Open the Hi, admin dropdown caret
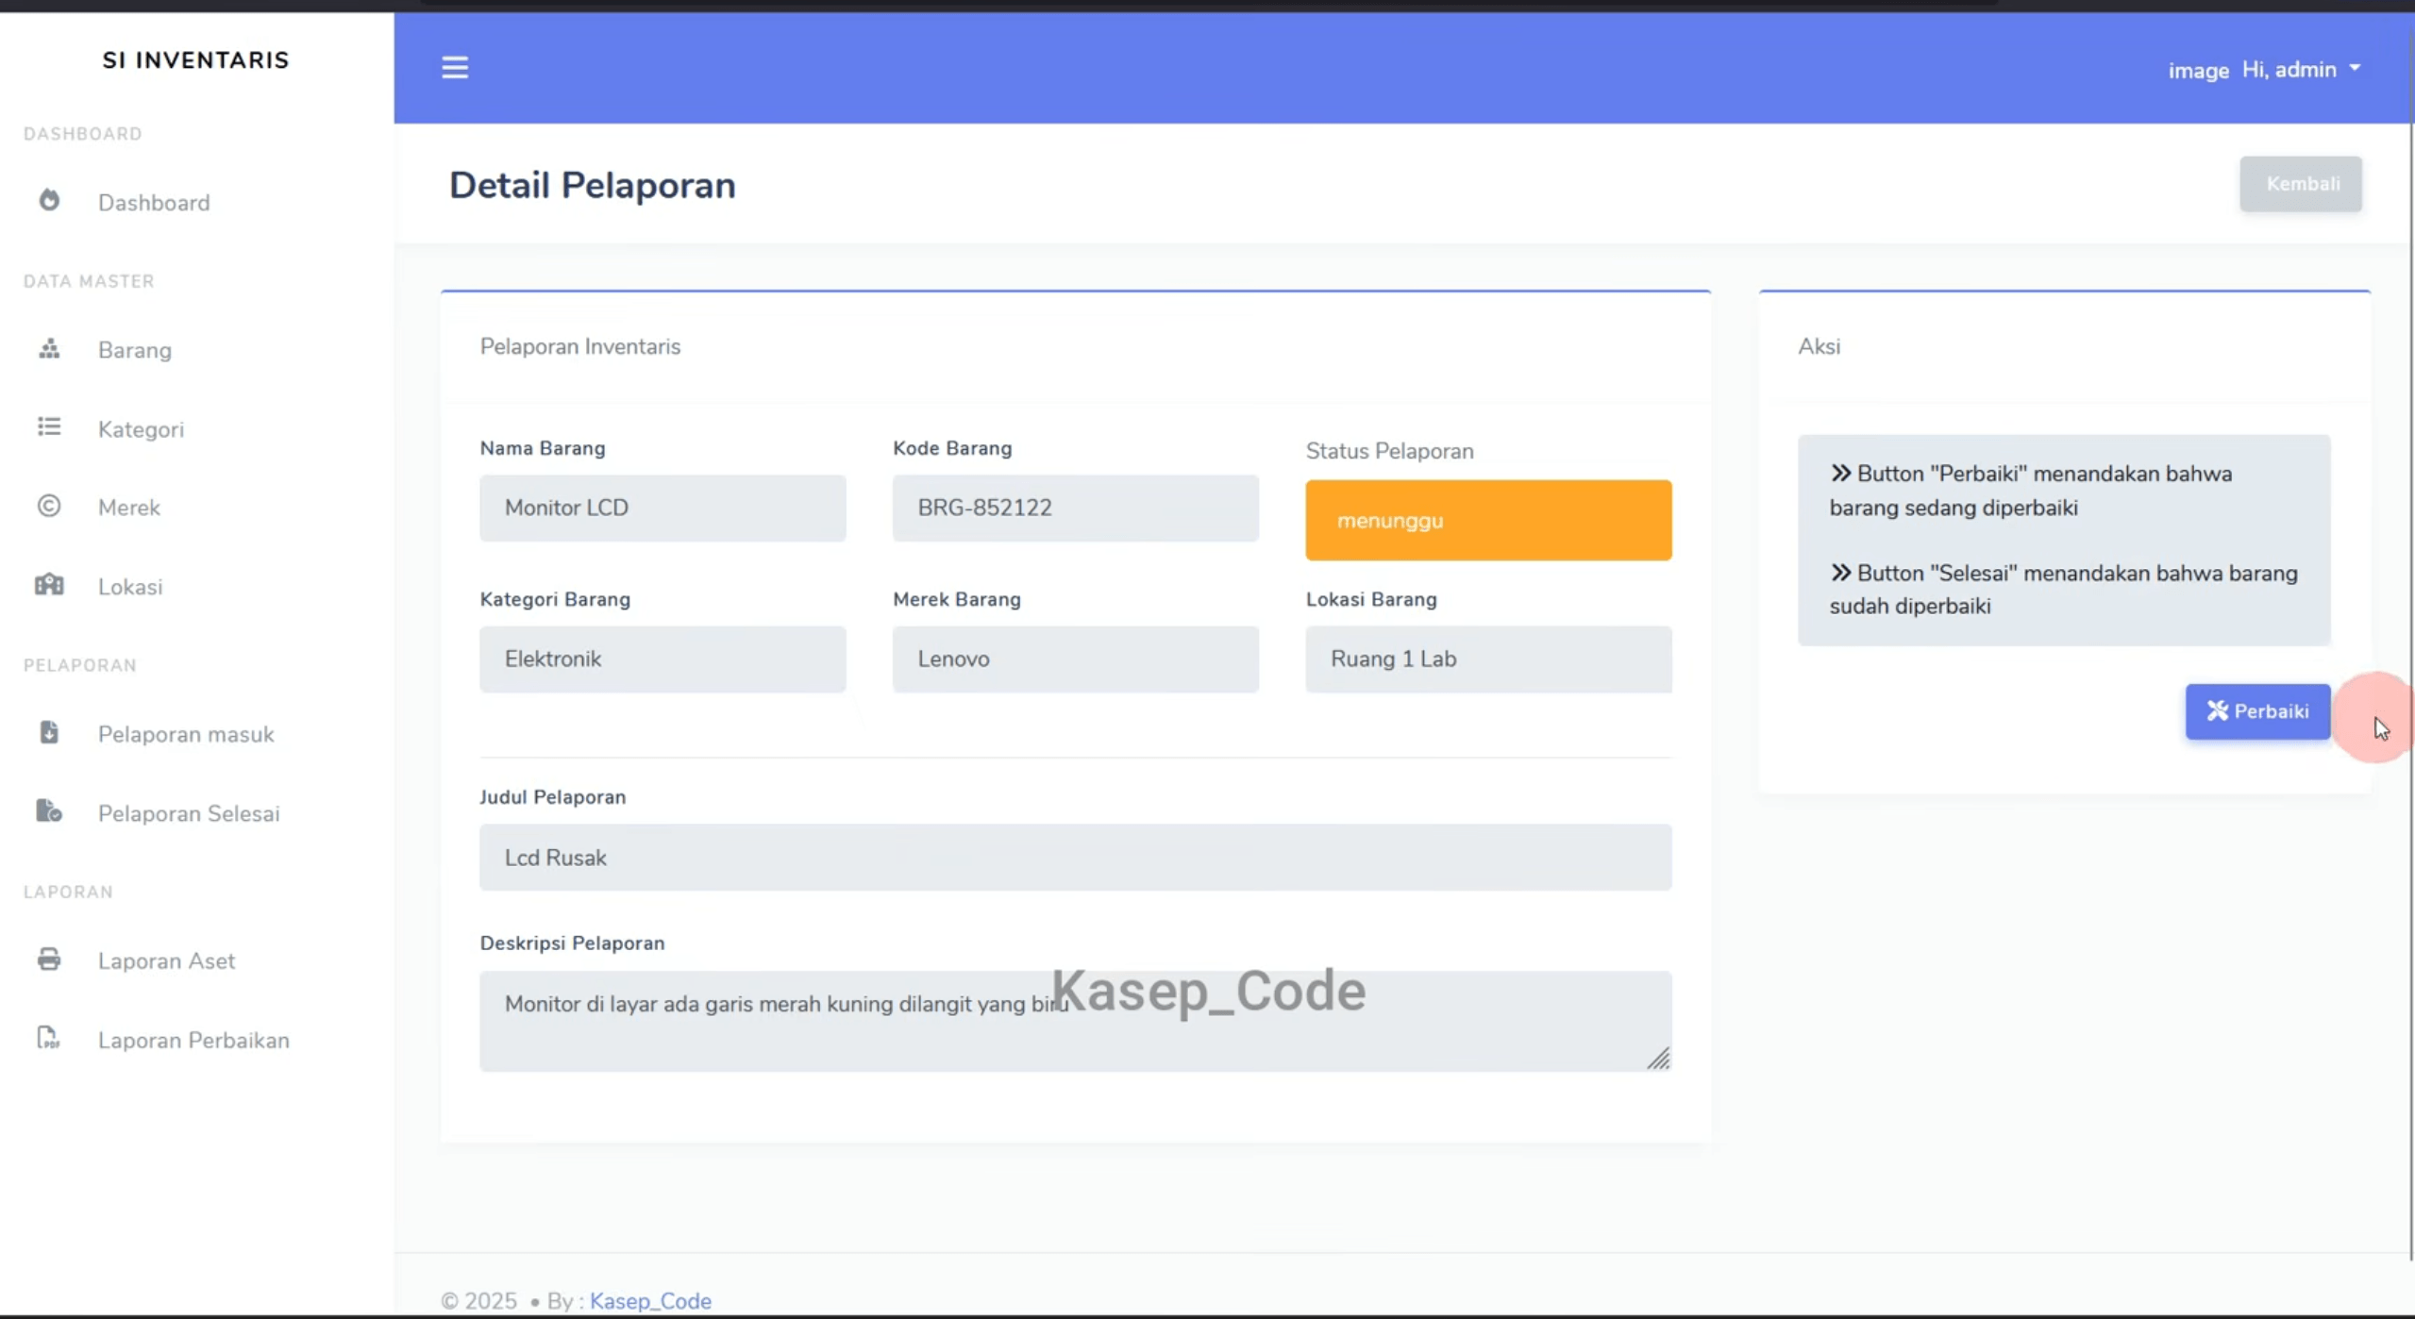 point(2356,68)
